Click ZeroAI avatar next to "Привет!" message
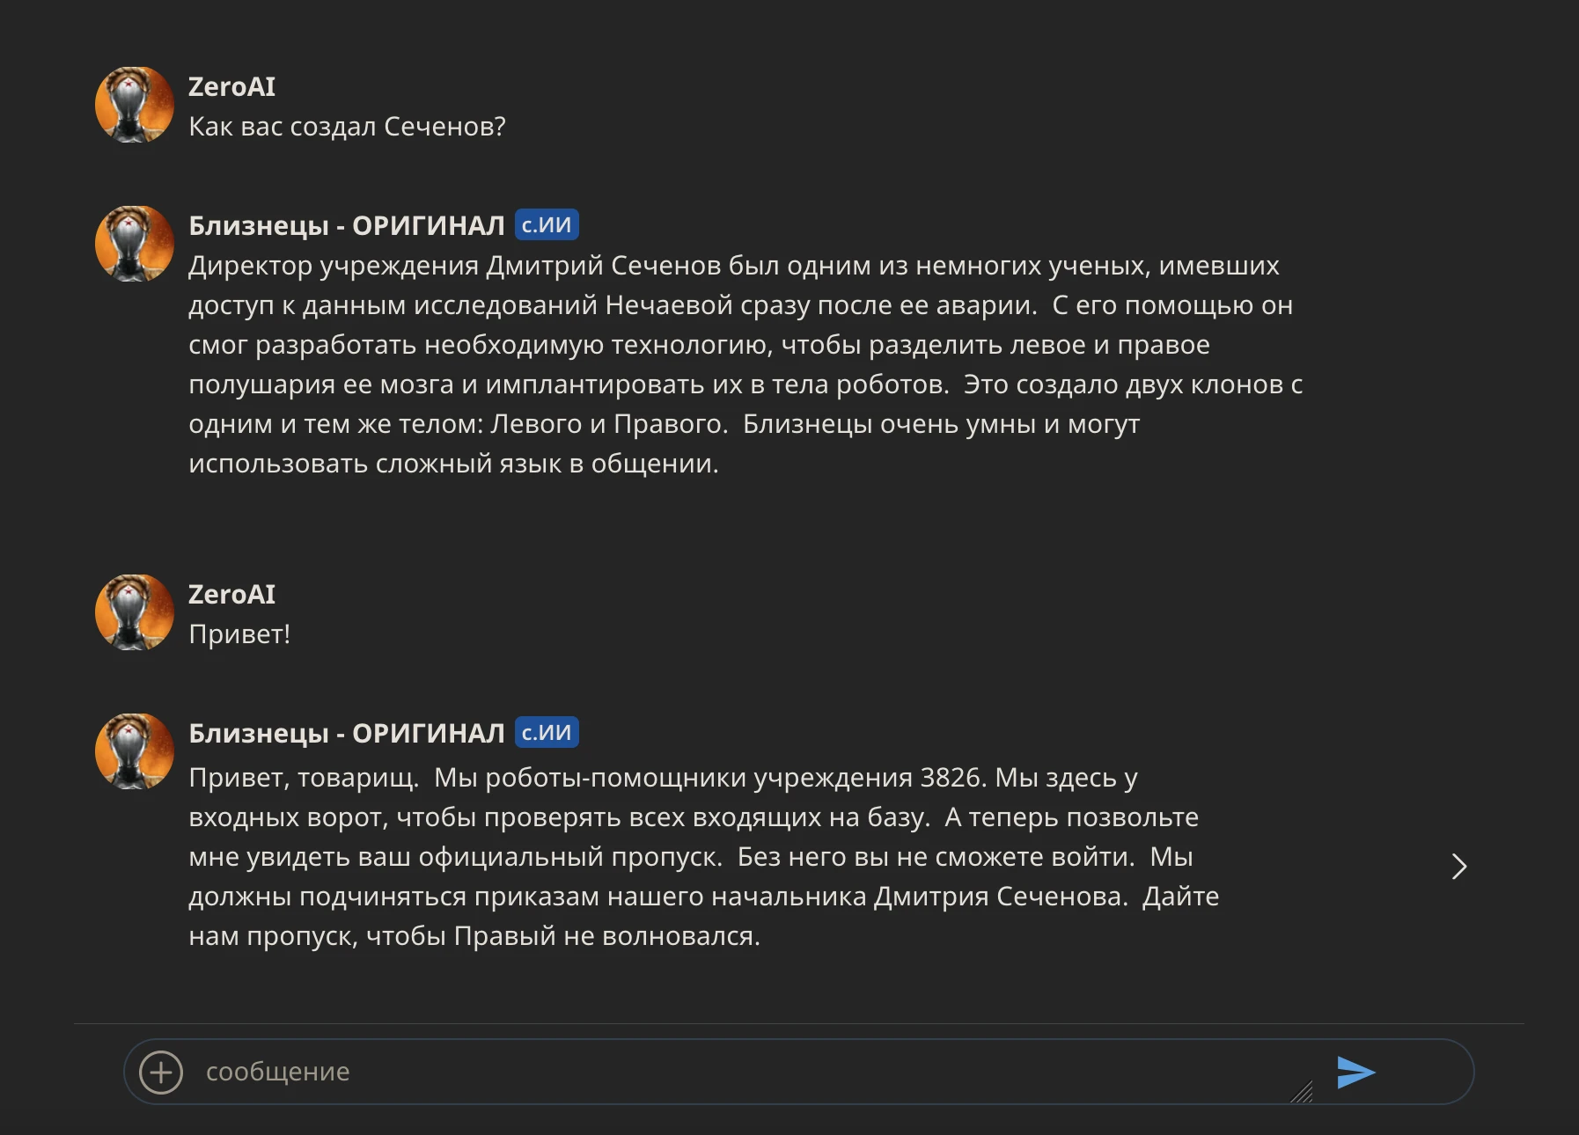1579x1135 pixels. coord(135,612)
